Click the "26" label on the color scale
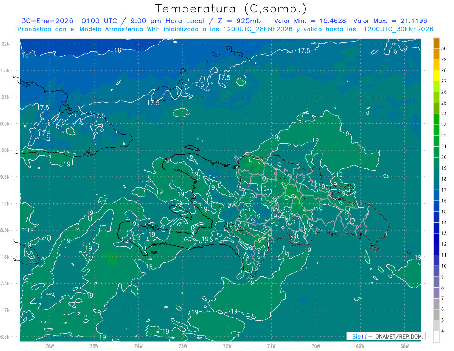The image size is (454, 351). [444, 92]
